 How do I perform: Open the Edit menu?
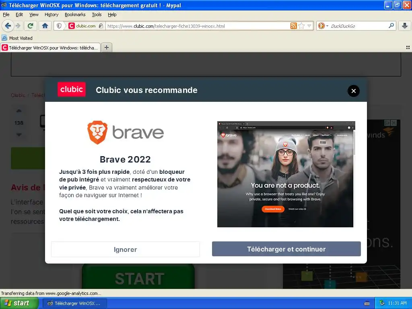click(x=19, y=14)
